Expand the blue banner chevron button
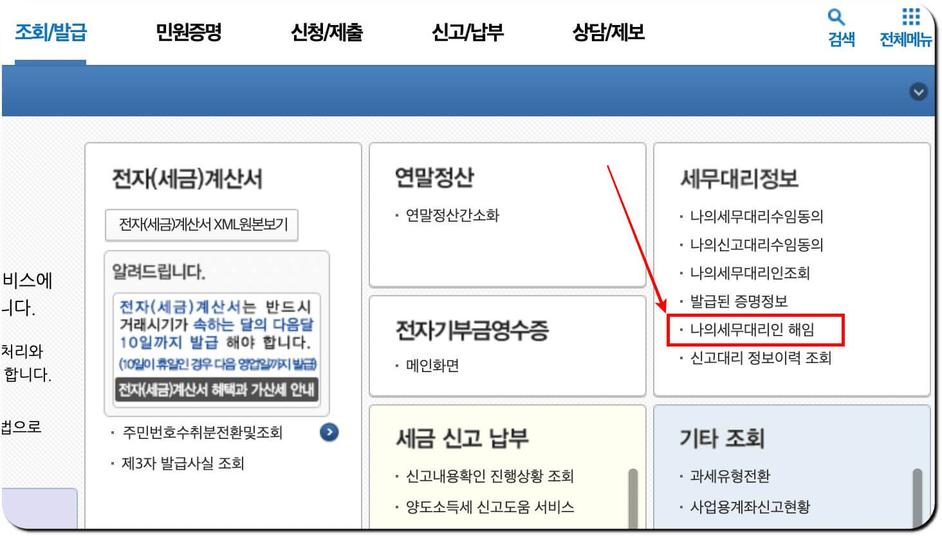 918,92
